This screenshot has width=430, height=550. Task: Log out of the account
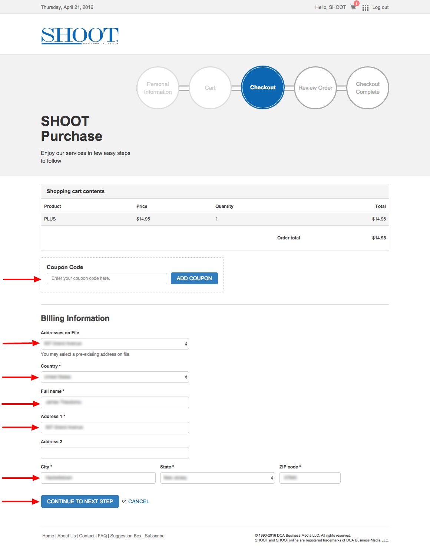[380, 7]
